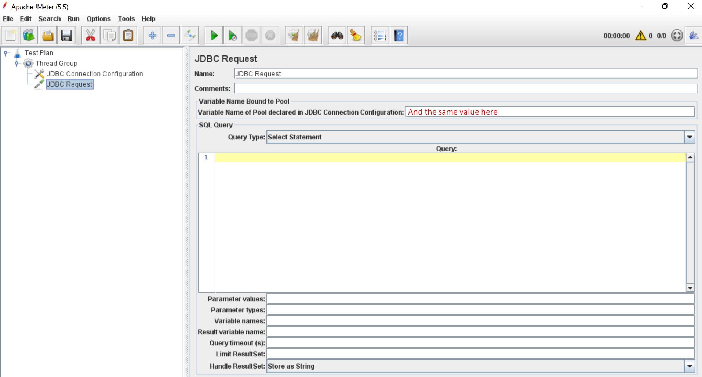Click the elapsed time 00:00:00 display

tap(616, 36)
